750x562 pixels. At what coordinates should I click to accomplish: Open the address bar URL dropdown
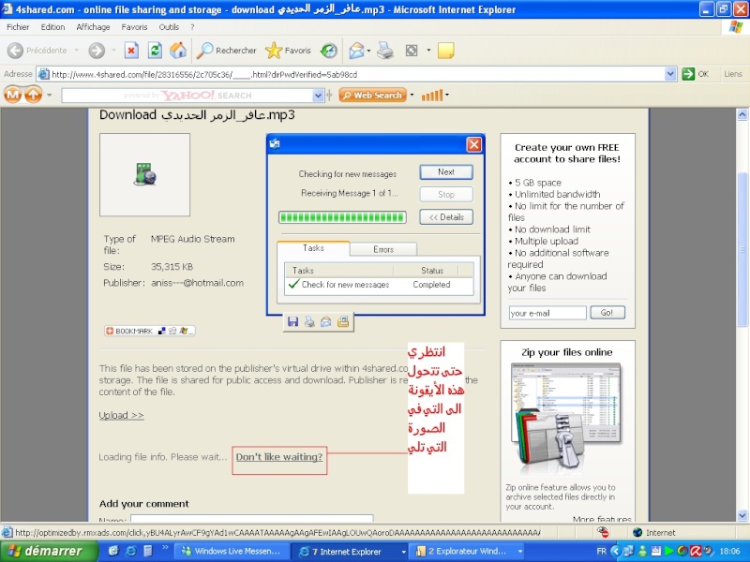point(670,74)
